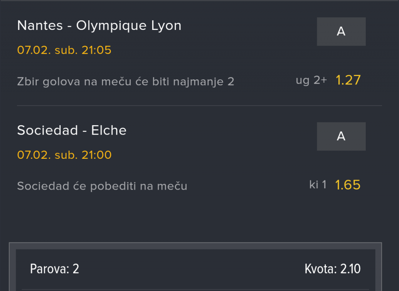This screenshot has height=291, width=399.
Task: Click the Sociedad će pobediti description
Action: coord(102,186)
